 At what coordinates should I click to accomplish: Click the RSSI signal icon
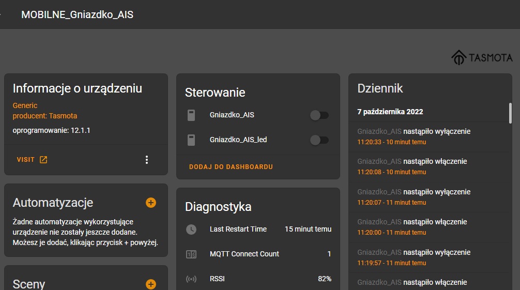pyautogui.click(x=191, y=279)
